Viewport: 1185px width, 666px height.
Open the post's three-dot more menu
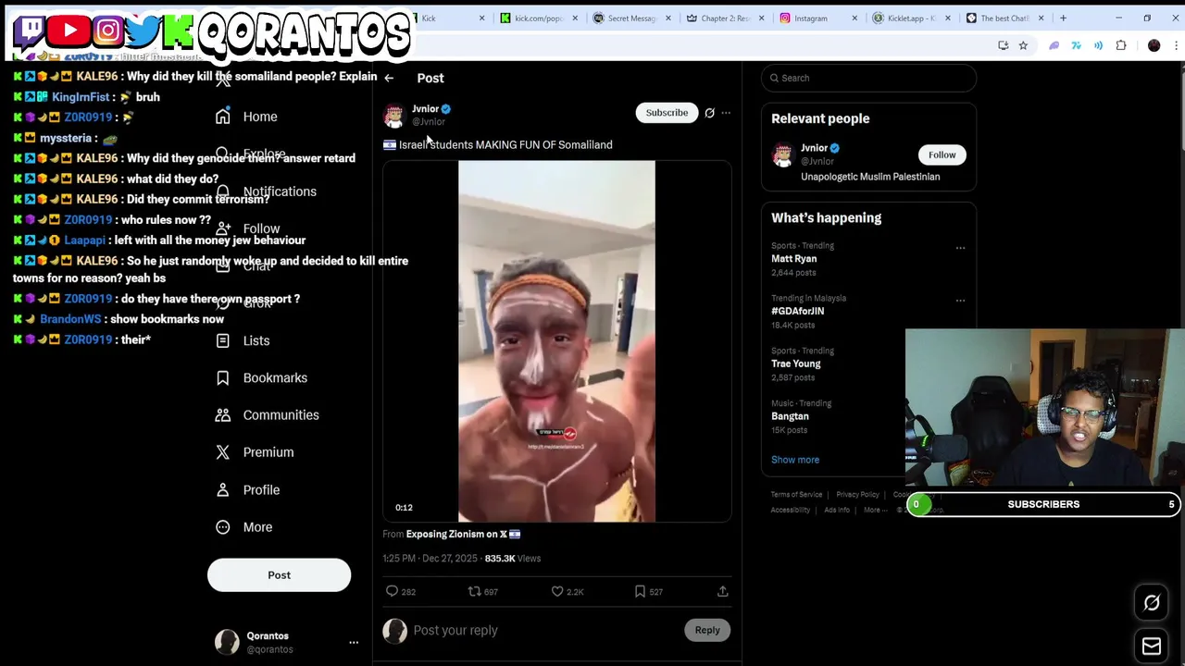click(726, 113)
